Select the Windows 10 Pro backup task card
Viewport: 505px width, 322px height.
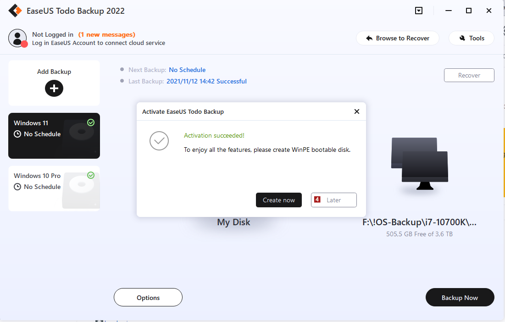[54, 189]
